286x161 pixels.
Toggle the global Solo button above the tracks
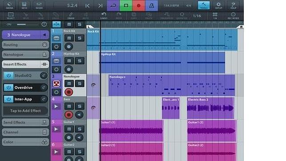tap(79, 24)
